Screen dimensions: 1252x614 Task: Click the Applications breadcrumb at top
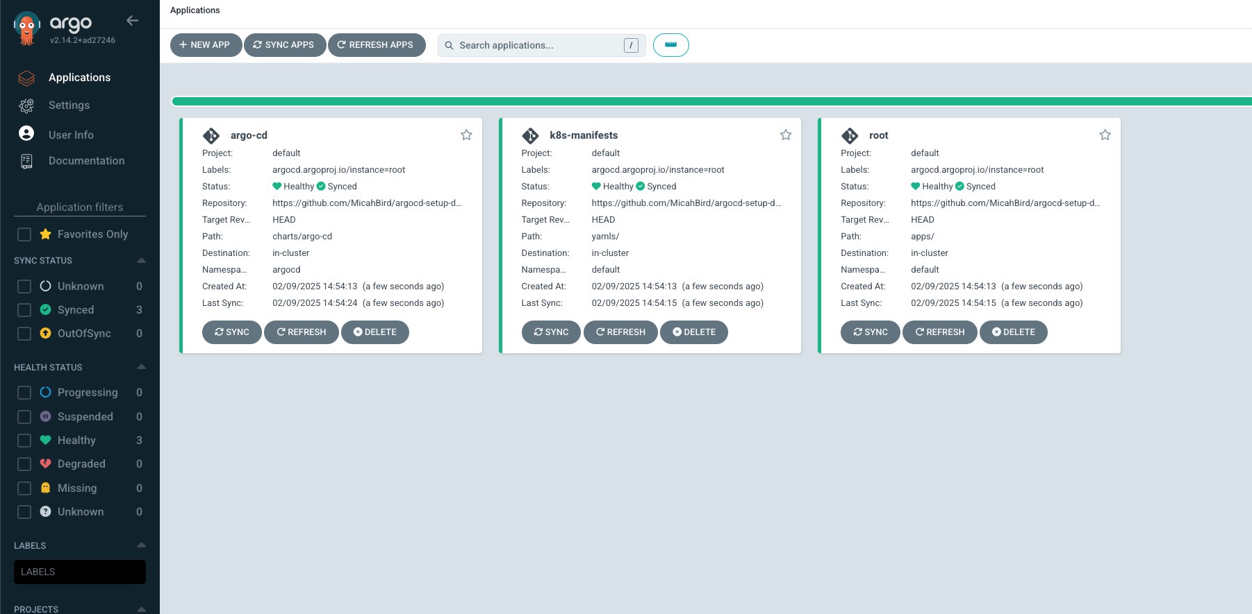tap(195, 10)
